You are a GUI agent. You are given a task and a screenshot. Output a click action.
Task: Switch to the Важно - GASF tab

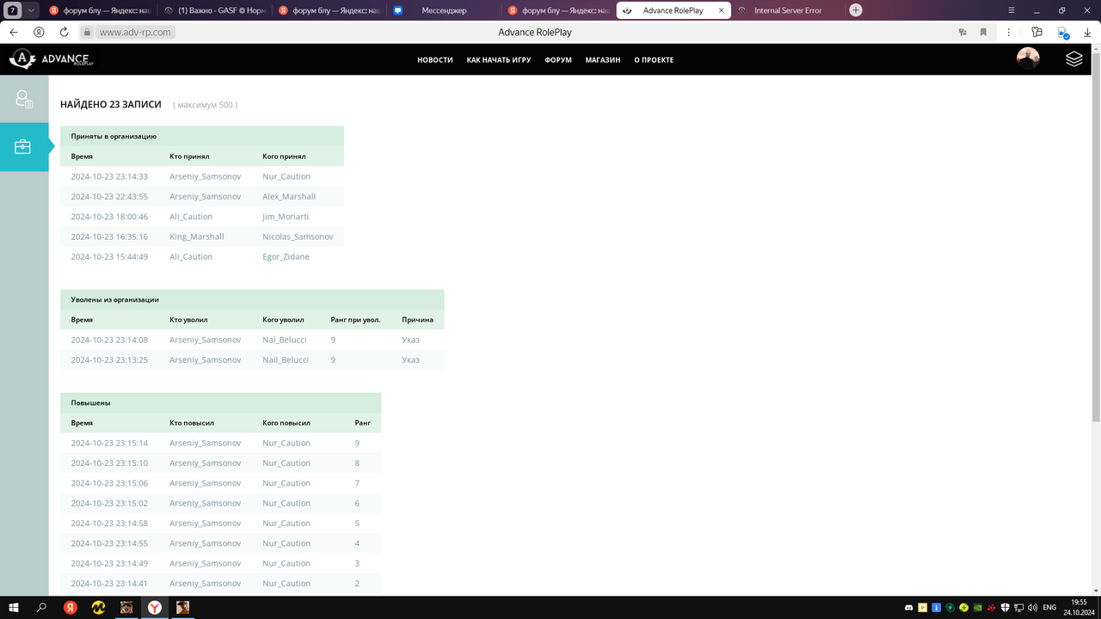(216, 10)
